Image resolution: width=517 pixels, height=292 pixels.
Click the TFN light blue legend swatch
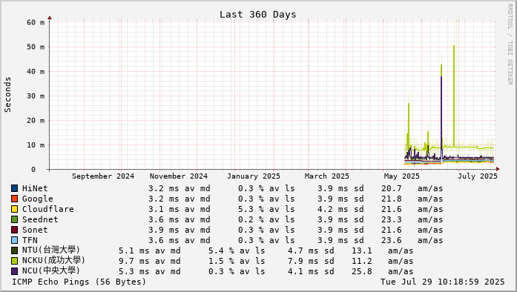click(x=15, y=240)
